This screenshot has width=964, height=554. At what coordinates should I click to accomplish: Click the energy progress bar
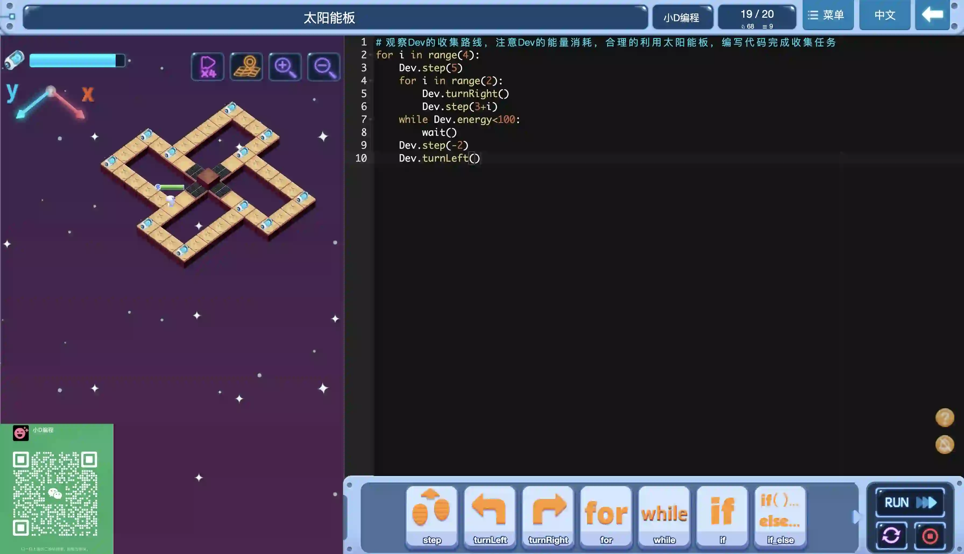tap(77, 61)
